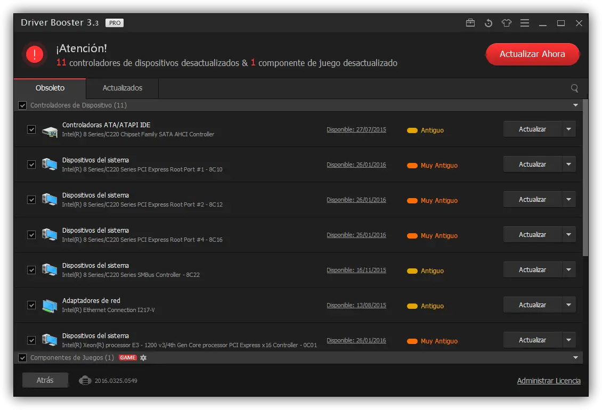Uncheck the Root Port #4 - 8C16 checkbox
The width and height of the screenshot is (602, 410).
coord(31,235)
